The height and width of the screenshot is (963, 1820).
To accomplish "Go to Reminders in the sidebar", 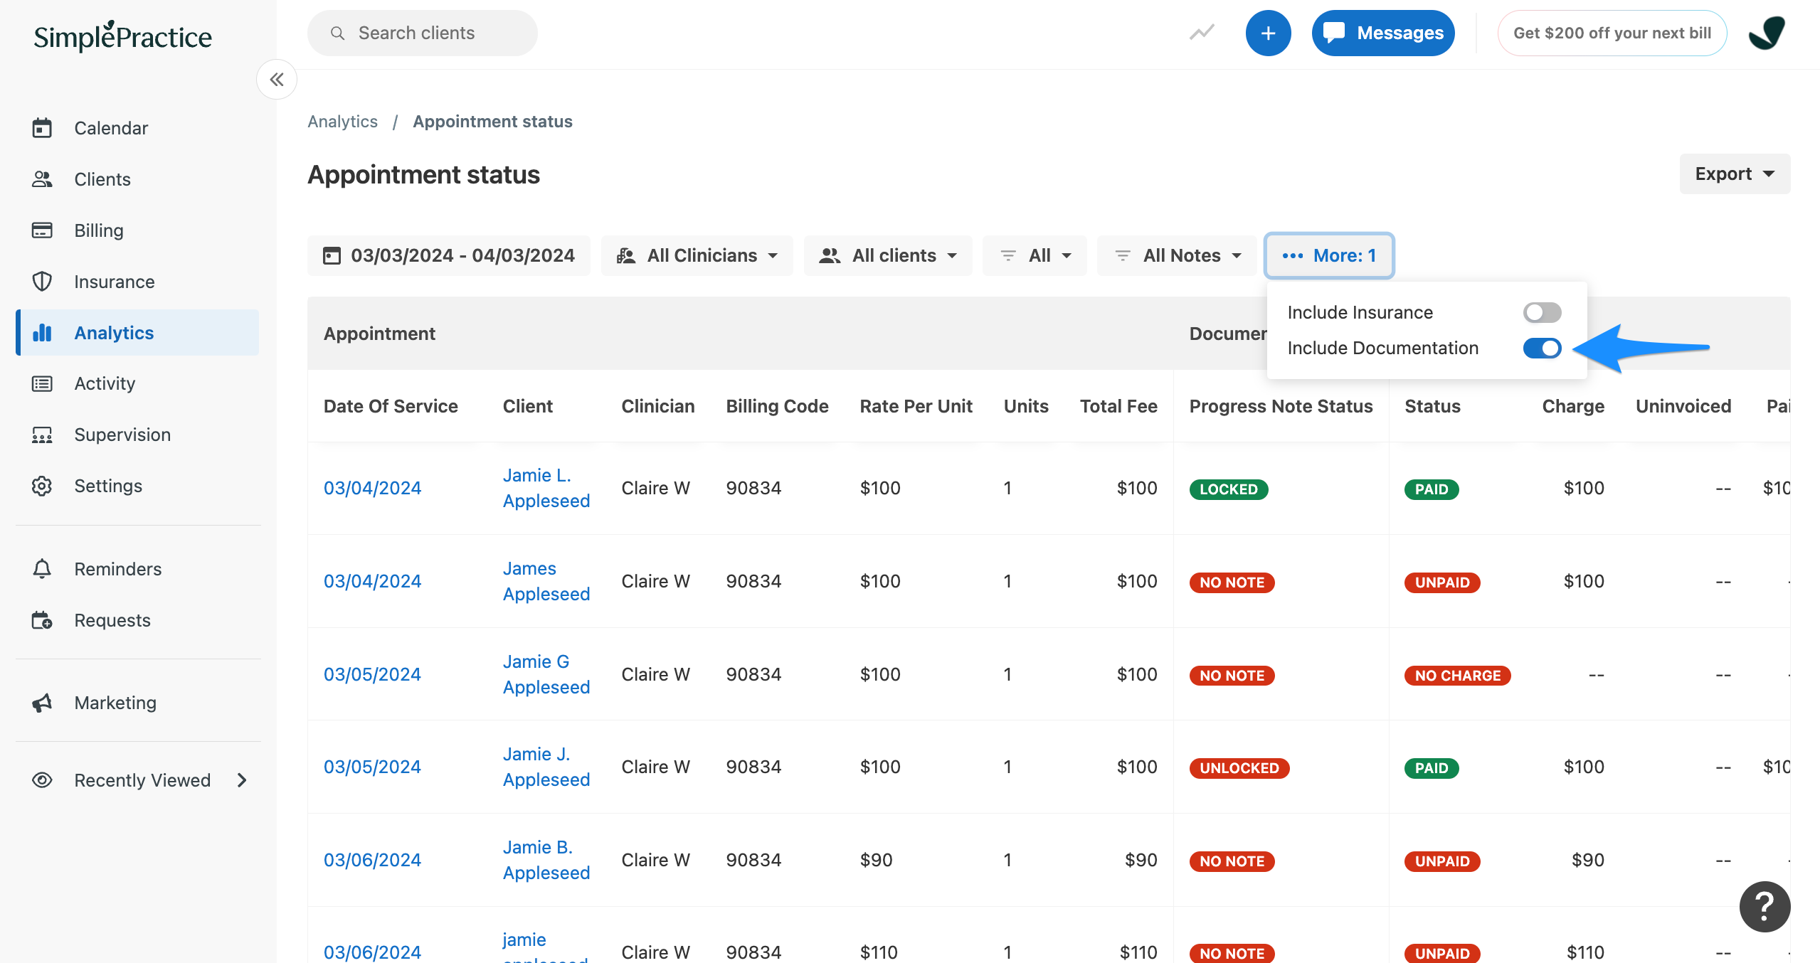I will point(137,569).
